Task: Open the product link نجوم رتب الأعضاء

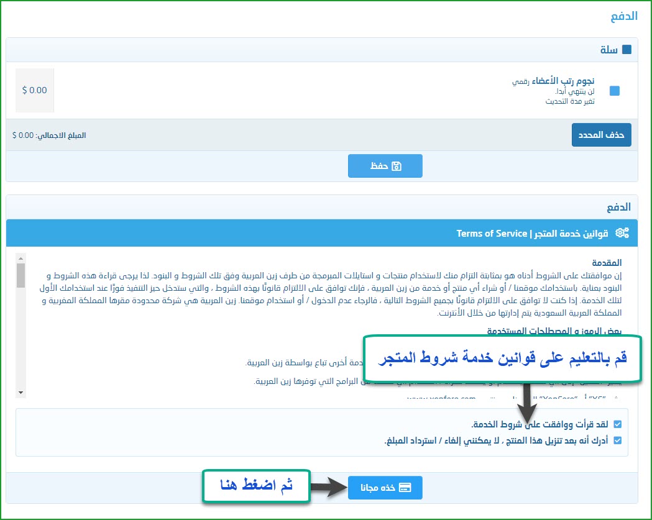Action: [564, 80]
